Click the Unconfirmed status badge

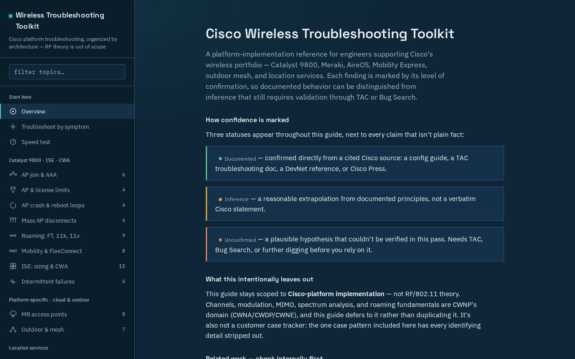coord(237,240)
